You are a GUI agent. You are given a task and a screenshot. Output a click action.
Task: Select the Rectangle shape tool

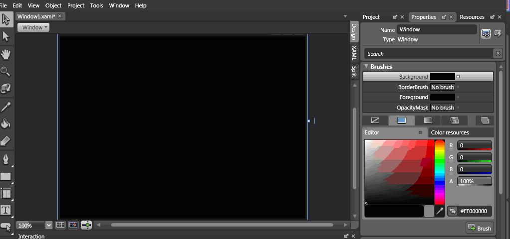tap(6, 176)
